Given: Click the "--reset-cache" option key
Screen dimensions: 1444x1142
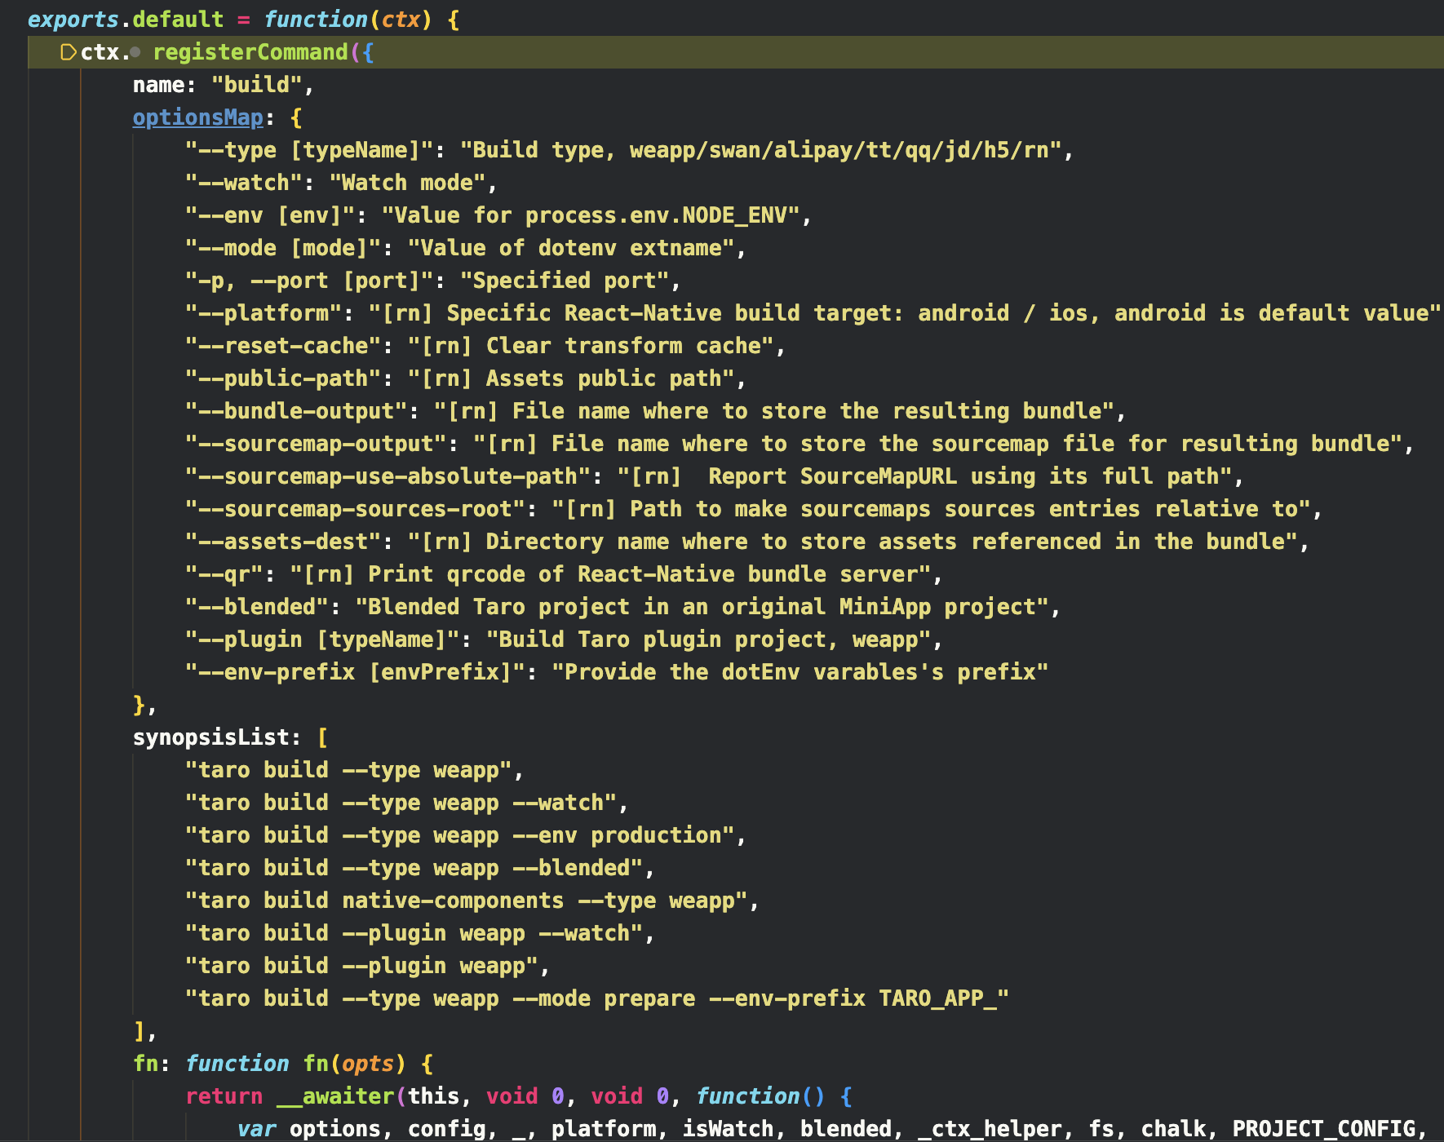Looking at the screenshot, I should (x=282, y=346).
